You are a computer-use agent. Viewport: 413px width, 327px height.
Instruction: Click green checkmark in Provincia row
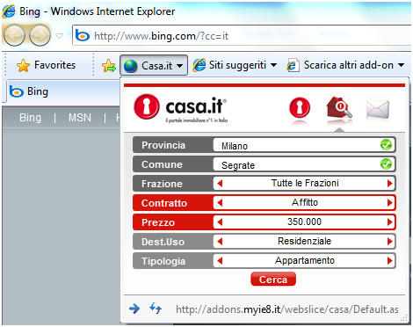point(386,145)
